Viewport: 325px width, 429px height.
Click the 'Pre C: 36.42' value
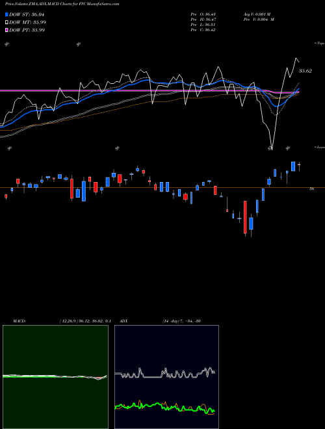click(203, 30)
